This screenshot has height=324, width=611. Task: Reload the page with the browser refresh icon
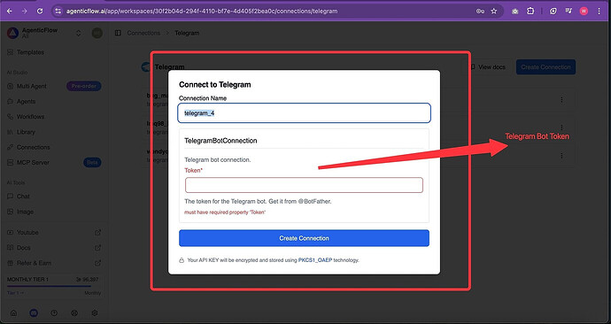pos(40,11)
